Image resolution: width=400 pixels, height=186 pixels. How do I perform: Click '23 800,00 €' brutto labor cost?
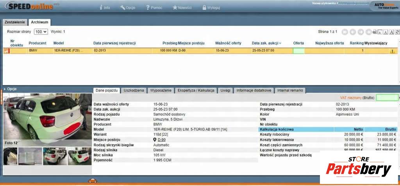[x=386, y=134]
